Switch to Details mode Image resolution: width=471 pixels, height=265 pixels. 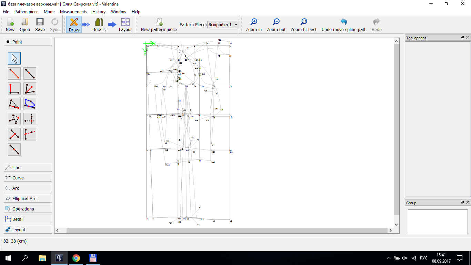99,25
